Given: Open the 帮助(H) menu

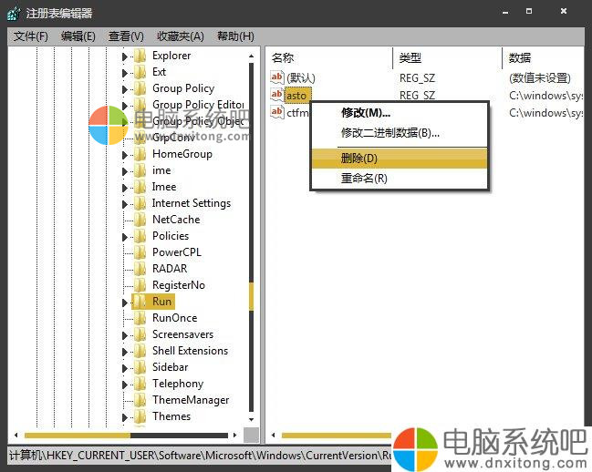Looking at the screenshot, I should point(235,36).
